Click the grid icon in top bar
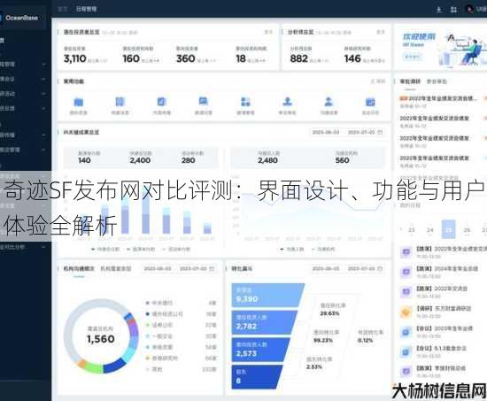 [453, 10]
